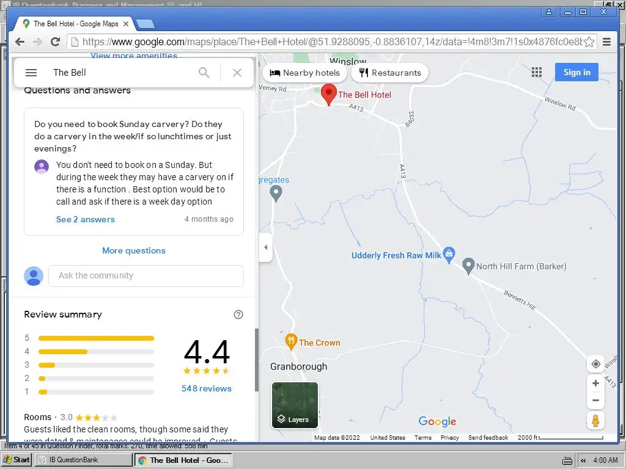Viewport: 626px width, 469px height.
Task: Open map Privacy link
Action: point(449,437)
